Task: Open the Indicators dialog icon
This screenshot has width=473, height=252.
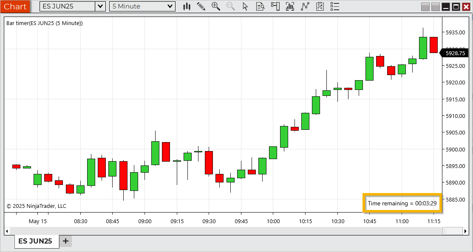Action: [x=290, y=6]
